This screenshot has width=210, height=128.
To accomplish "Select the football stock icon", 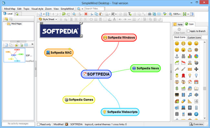I will pyautogui.click(x=177, y=101).
